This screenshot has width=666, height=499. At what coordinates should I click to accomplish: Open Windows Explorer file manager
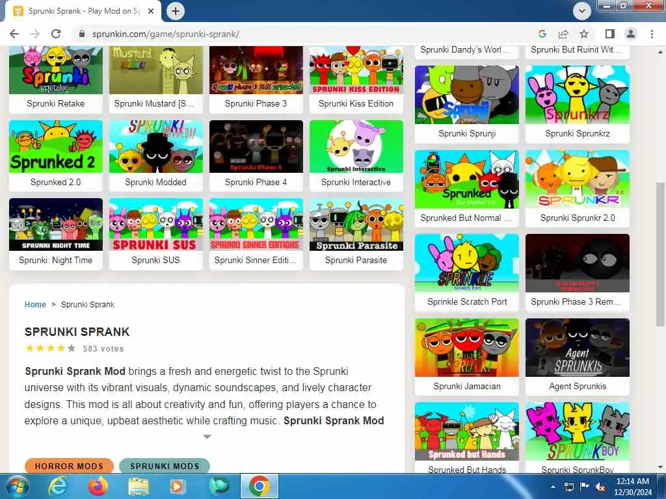(139, 487)
